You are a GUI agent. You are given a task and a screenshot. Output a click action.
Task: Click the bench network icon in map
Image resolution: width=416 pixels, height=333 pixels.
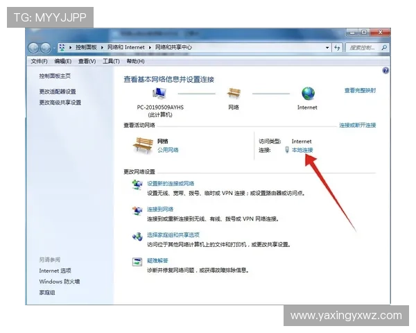tap(234, 93)
